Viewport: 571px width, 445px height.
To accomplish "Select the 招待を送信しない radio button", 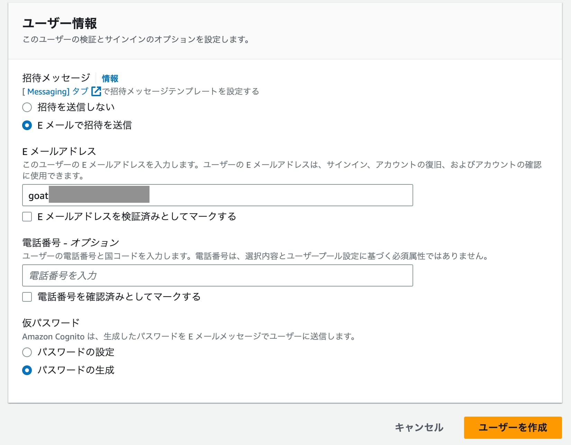I will tap(27, 107).
